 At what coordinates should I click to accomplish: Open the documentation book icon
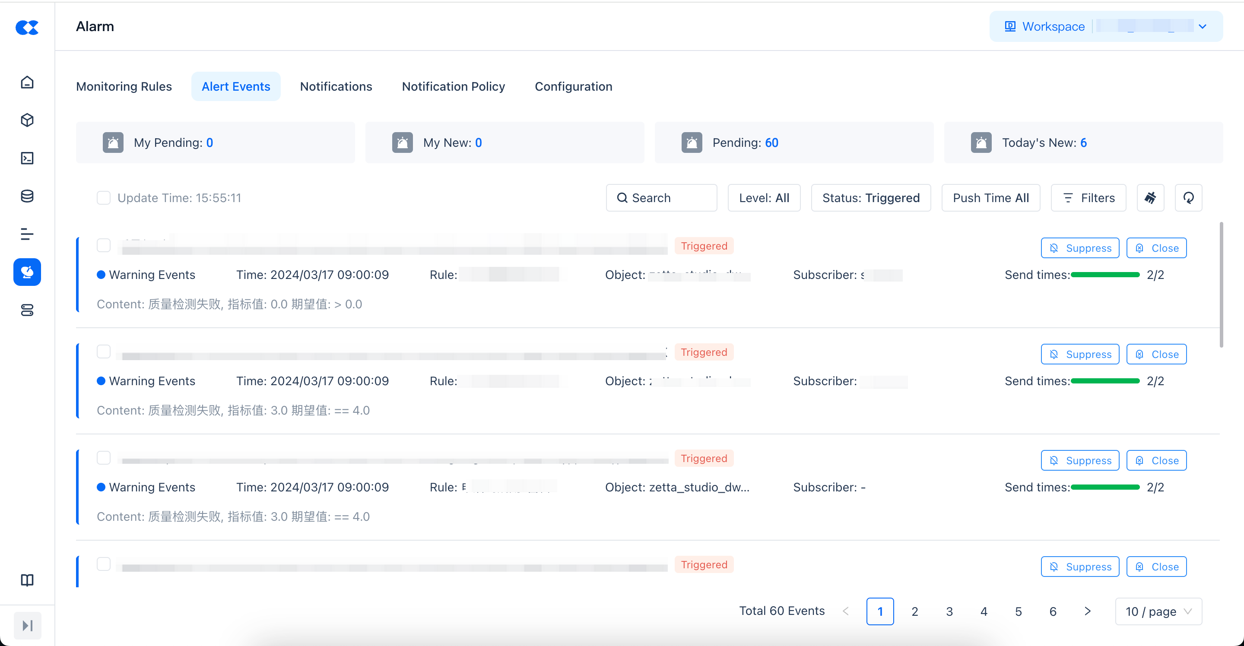click(27, 580)
